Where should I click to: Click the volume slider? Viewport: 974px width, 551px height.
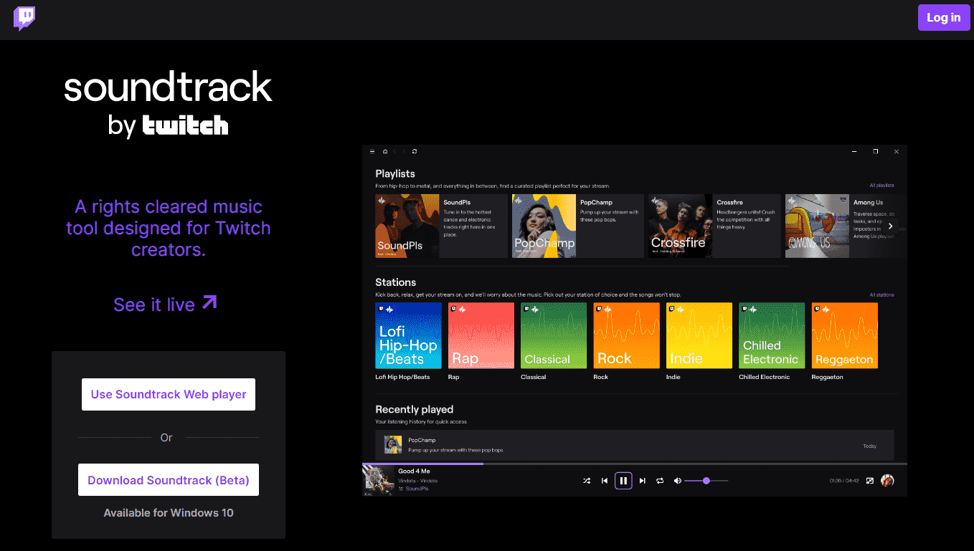(x=706, y=481)
